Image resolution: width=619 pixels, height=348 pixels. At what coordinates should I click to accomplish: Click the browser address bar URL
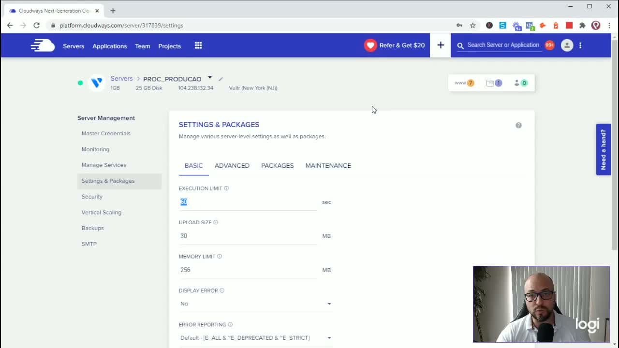point(121,25)
